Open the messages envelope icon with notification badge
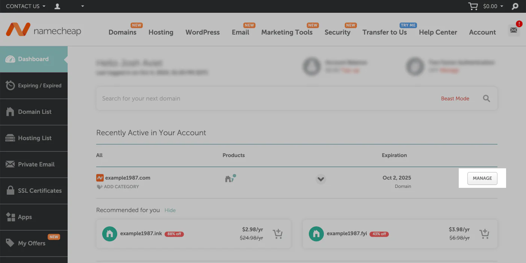The height and width of the screenshot is (263, 526). click(x=514, y=30)
